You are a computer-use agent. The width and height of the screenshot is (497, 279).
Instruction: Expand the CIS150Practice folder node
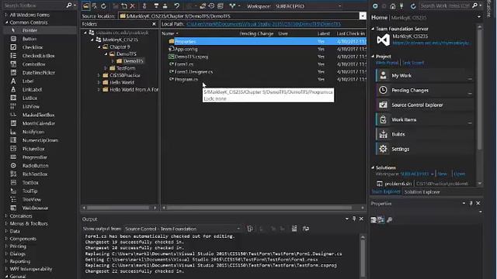[99, 75]
